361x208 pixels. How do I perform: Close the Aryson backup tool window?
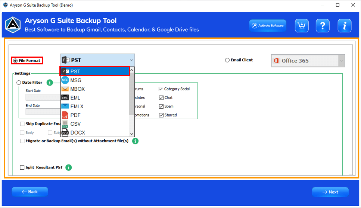[x=353, y=5]
